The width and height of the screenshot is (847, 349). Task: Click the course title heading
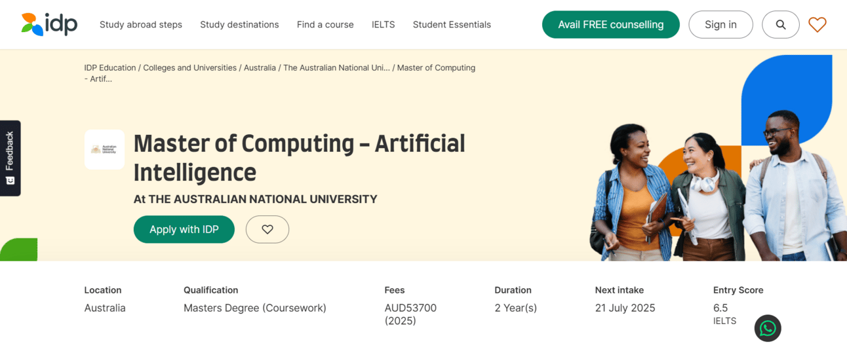300,158
